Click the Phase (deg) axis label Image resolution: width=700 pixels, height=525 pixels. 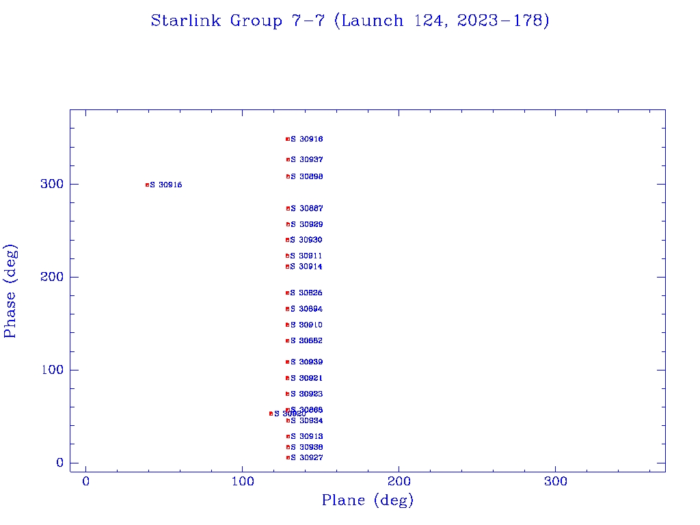(x=10, y=291)
